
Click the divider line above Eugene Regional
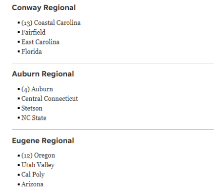point(113,130)
